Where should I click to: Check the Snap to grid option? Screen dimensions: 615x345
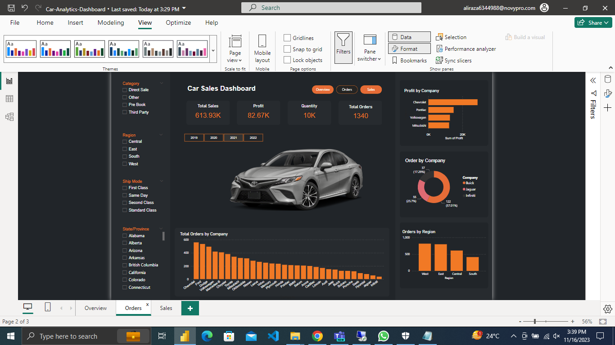click(x=287, y=49)
